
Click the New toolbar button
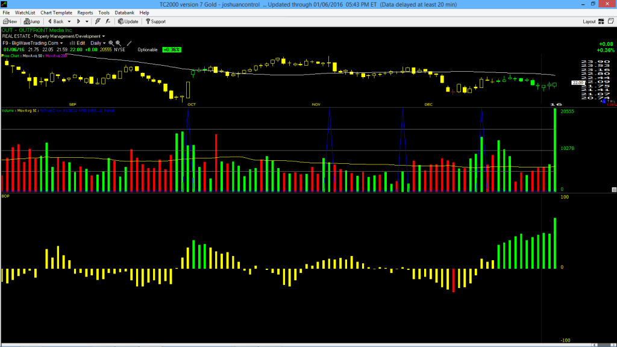[x=10, y=21]
